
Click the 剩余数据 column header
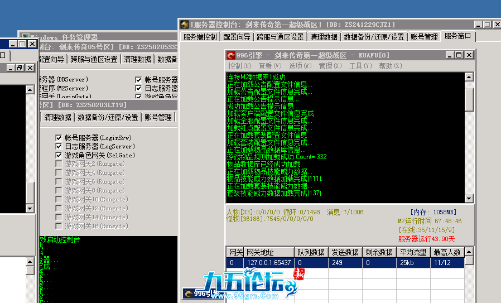(379, 252)
